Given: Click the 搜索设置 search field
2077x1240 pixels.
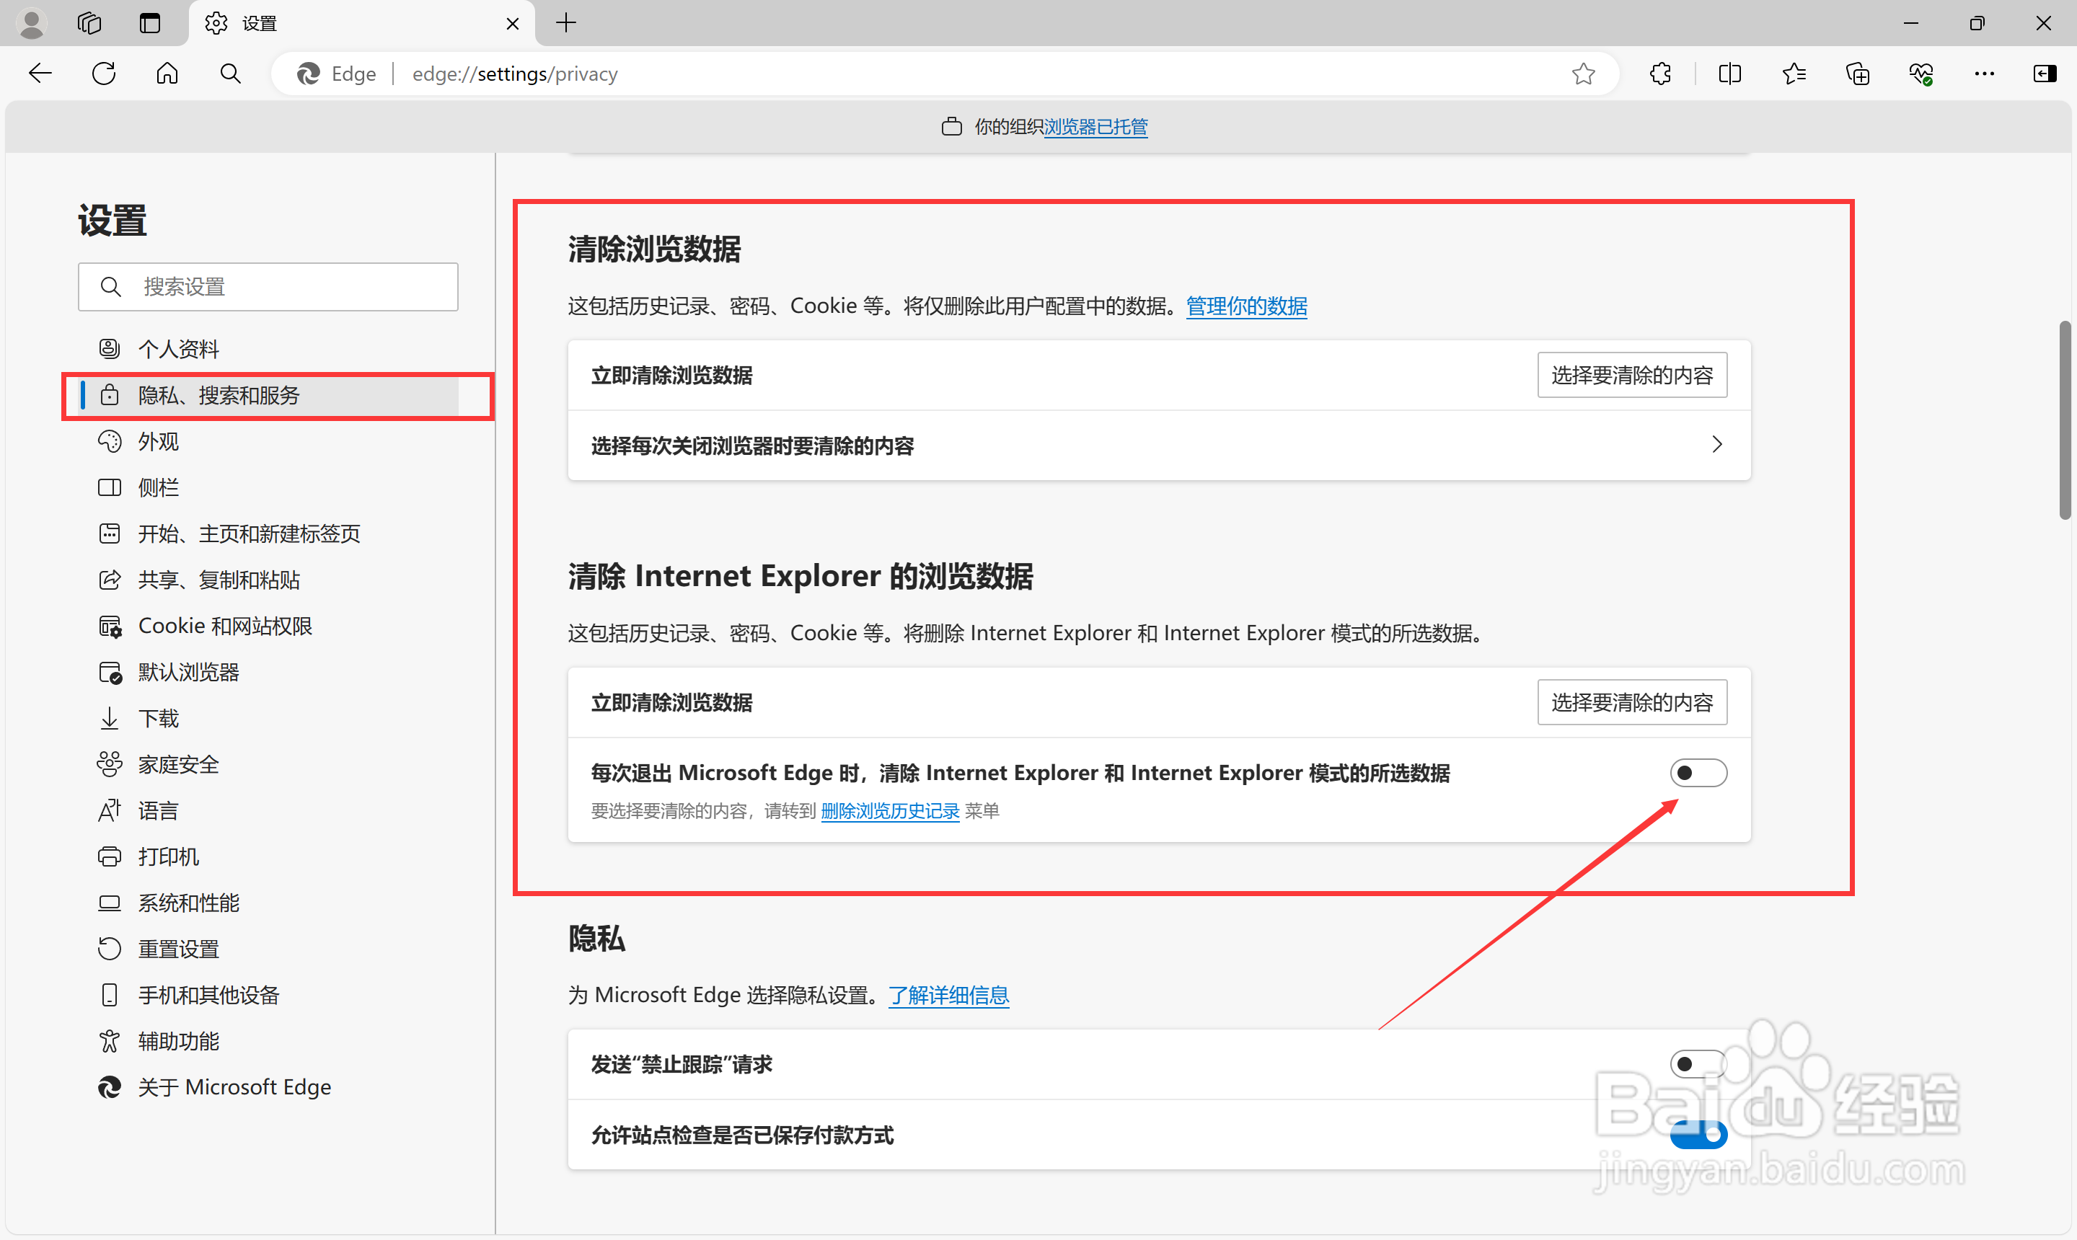Looking at the screenshot, I should [268, 287].
